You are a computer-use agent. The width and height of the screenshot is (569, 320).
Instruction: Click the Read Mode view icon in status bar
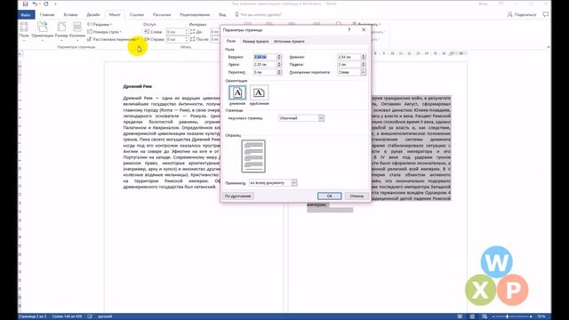point(460,316)
